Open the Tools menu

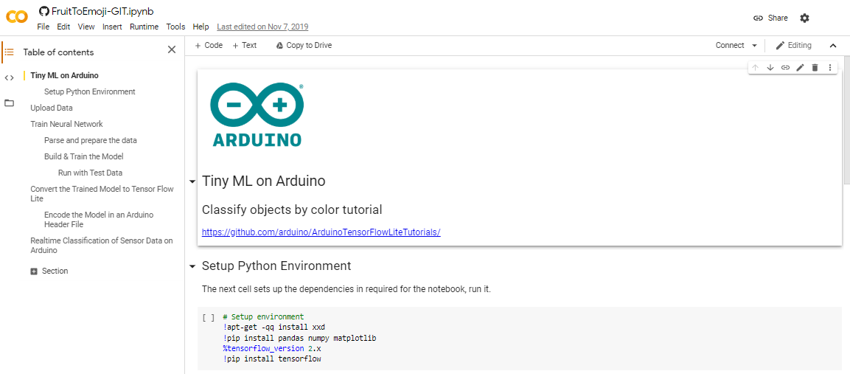tap(175, 27)
